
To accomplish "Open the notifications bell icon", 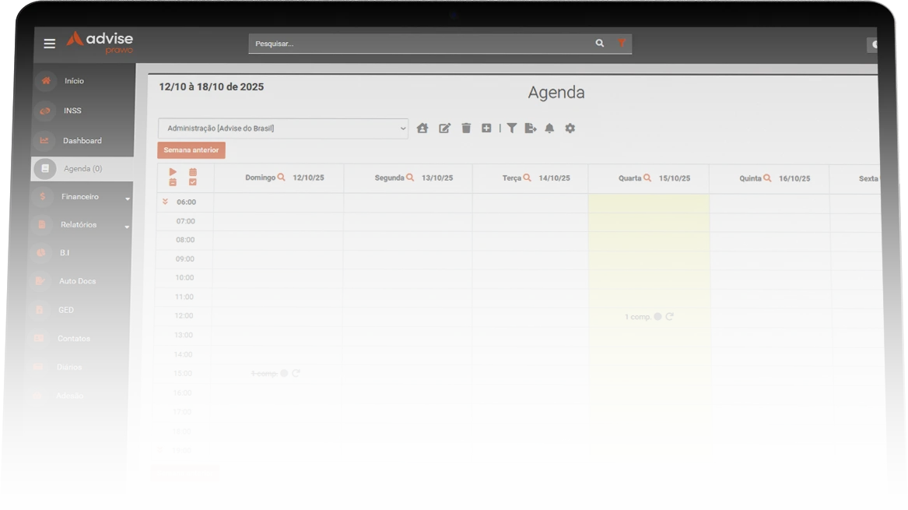I will 549,128.
